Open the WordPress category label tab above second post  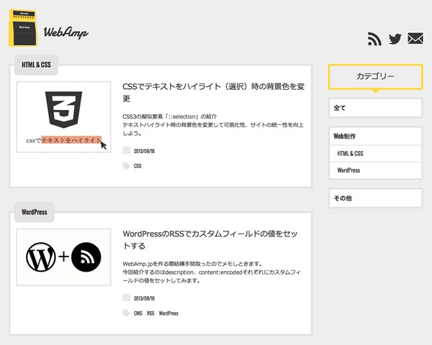pyautogui.click(x=35, y=212)
